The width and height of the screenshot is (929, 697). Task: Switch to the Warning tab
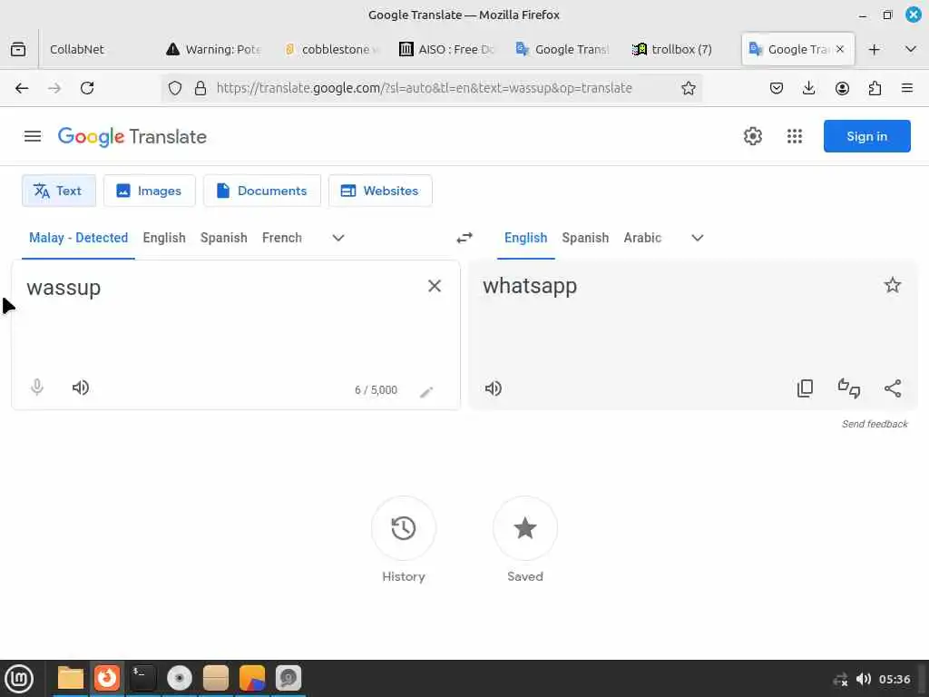pyautogui.click(x=213, y=49)
